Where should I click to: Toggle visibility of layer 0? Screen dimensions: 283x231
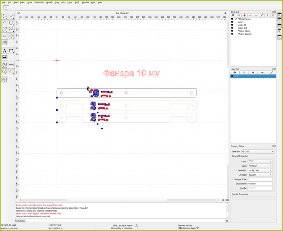pyautogui.click(x=232, y=76)
